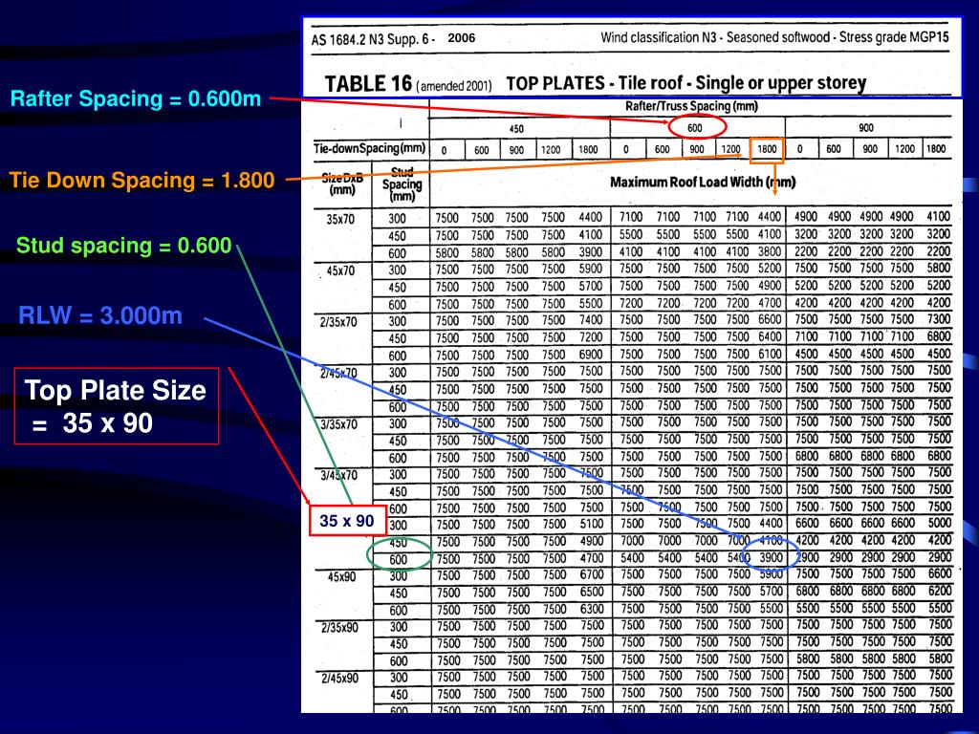Click the '3/35x70' size row label

tap(338, 424)
